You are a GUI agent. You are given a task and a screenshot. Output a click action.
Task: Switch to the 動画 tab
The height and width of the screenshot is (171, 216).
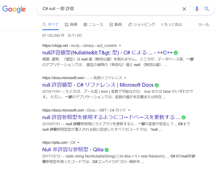116,24
